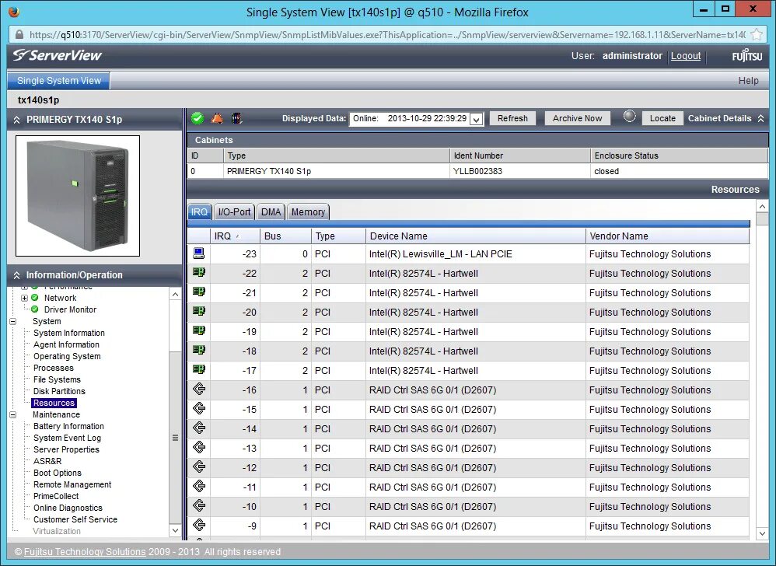Click the PRIMERGY server tower image
Viewport: 776px width, 566px height.
[78, 196]
